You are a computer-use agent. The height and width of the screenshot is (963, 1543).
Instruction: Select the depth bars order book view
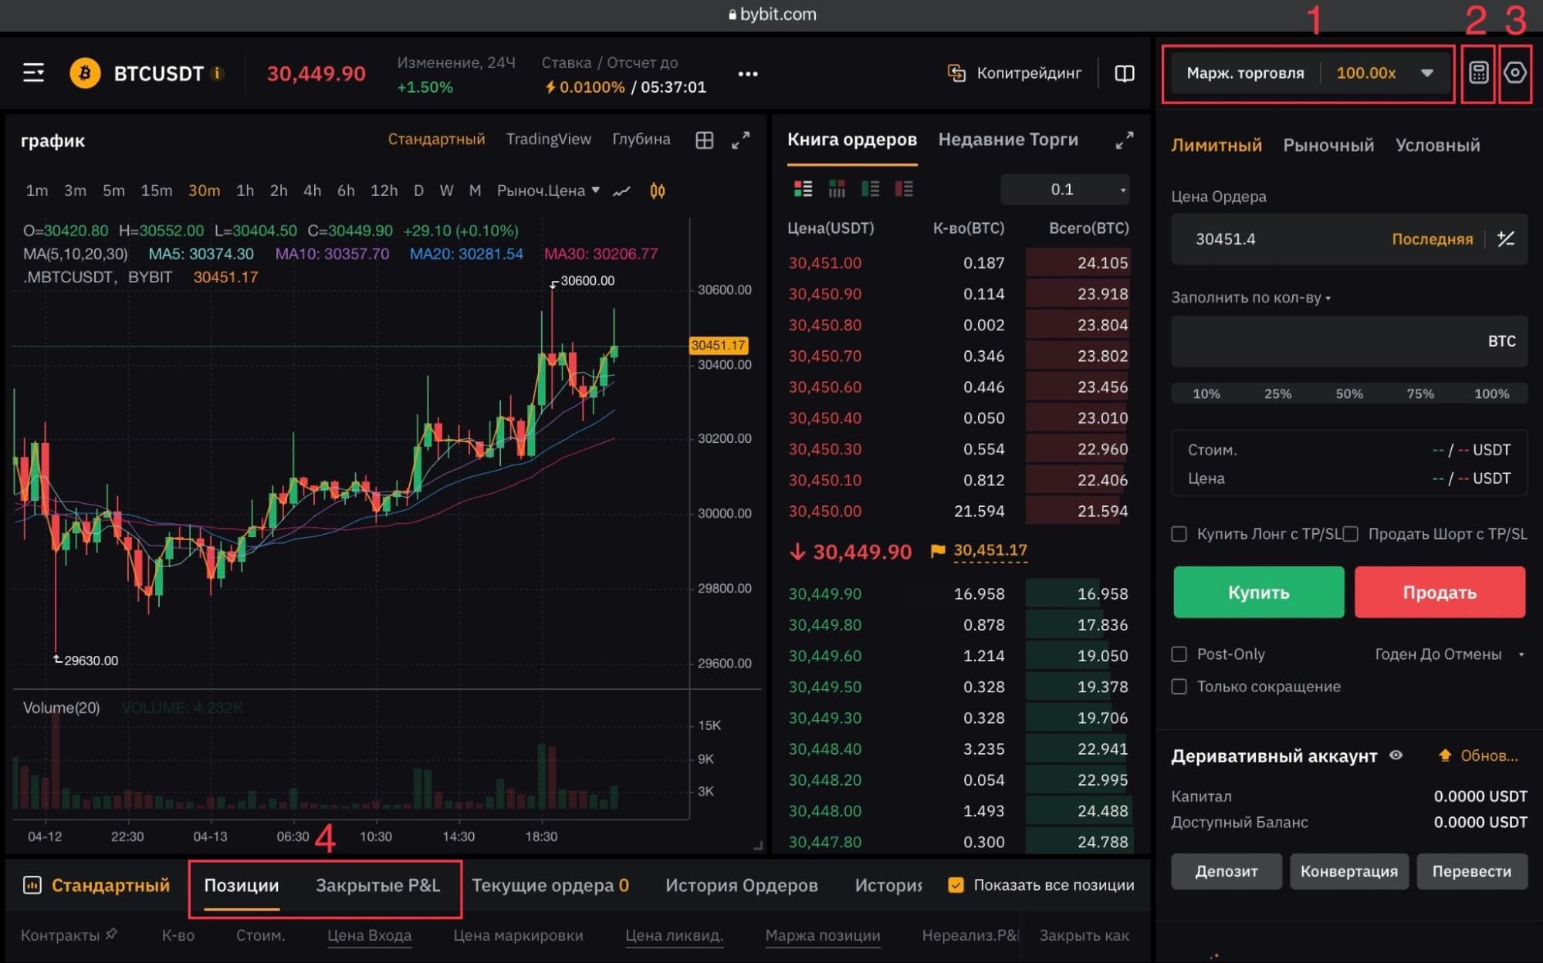click(x=837, y=189)
